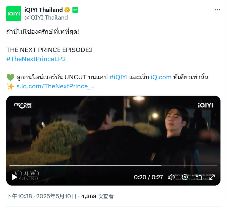Open the #TheNextPrinceEP2 hashtag

(x=36, y=59)
